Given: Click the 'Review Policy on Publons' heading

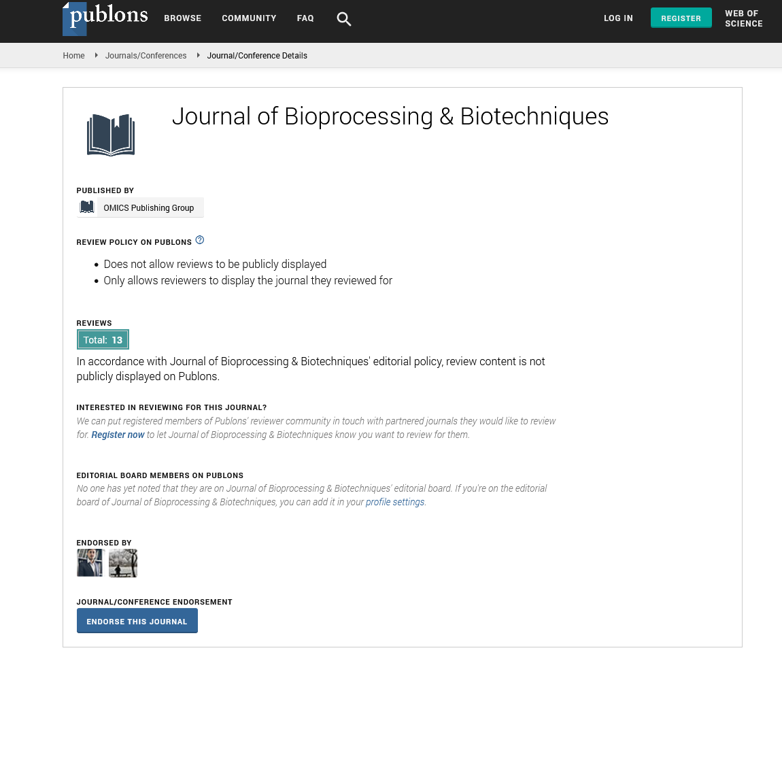Looking at the screenshot, I should click(x=134, y=242).
